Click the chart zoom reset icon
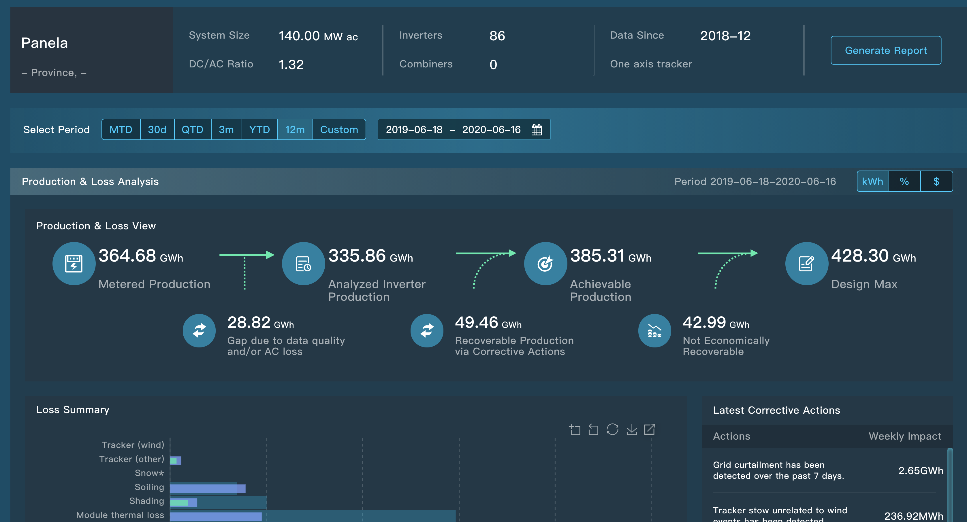Viewport: 967px width, 522px height. [593, 429]
